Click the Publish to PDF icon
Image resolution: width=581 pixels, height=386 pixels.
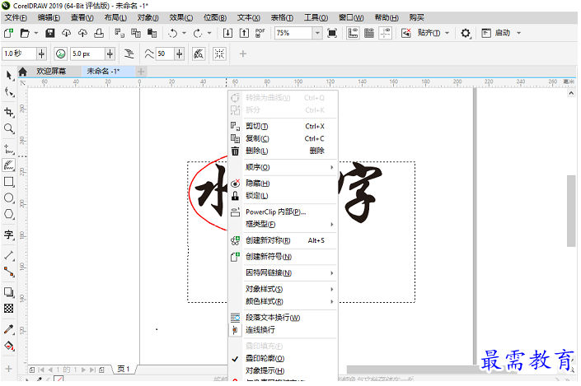(x=260, y=33)
